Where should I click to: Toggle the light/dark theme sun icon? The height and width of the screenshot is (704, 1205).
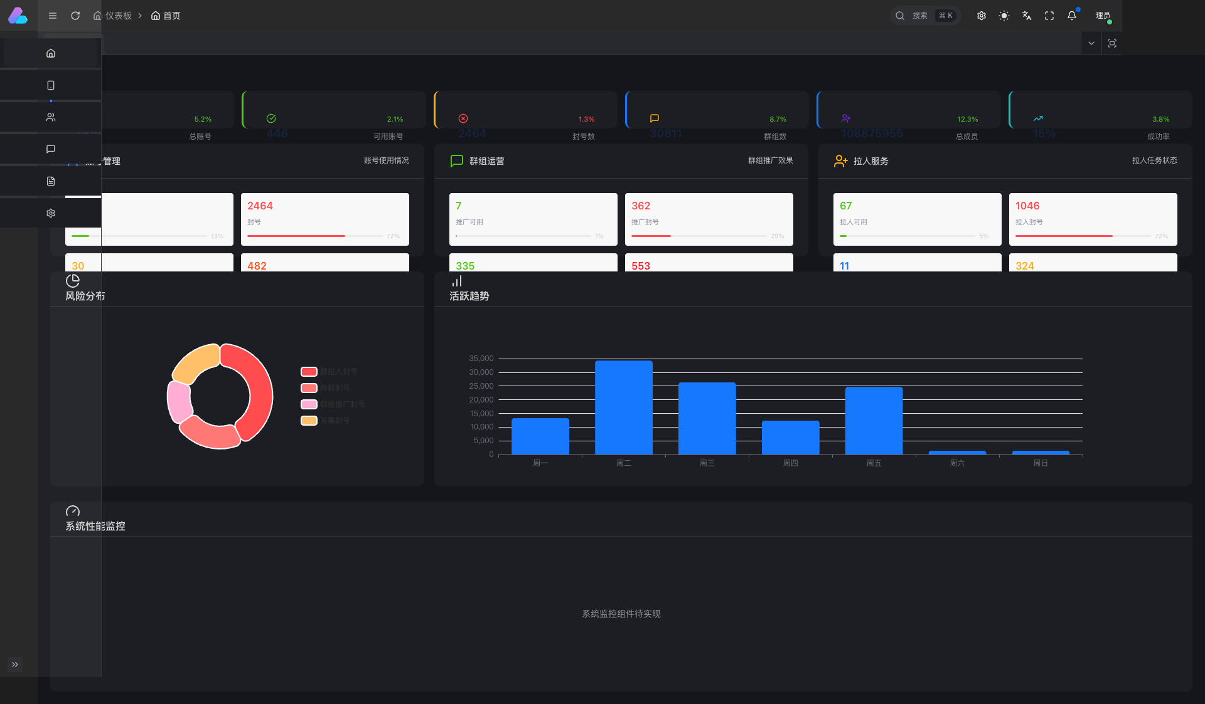point(1004,16)
